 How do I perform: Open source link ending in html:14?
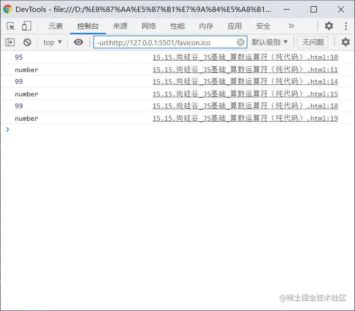pos(245,82)
